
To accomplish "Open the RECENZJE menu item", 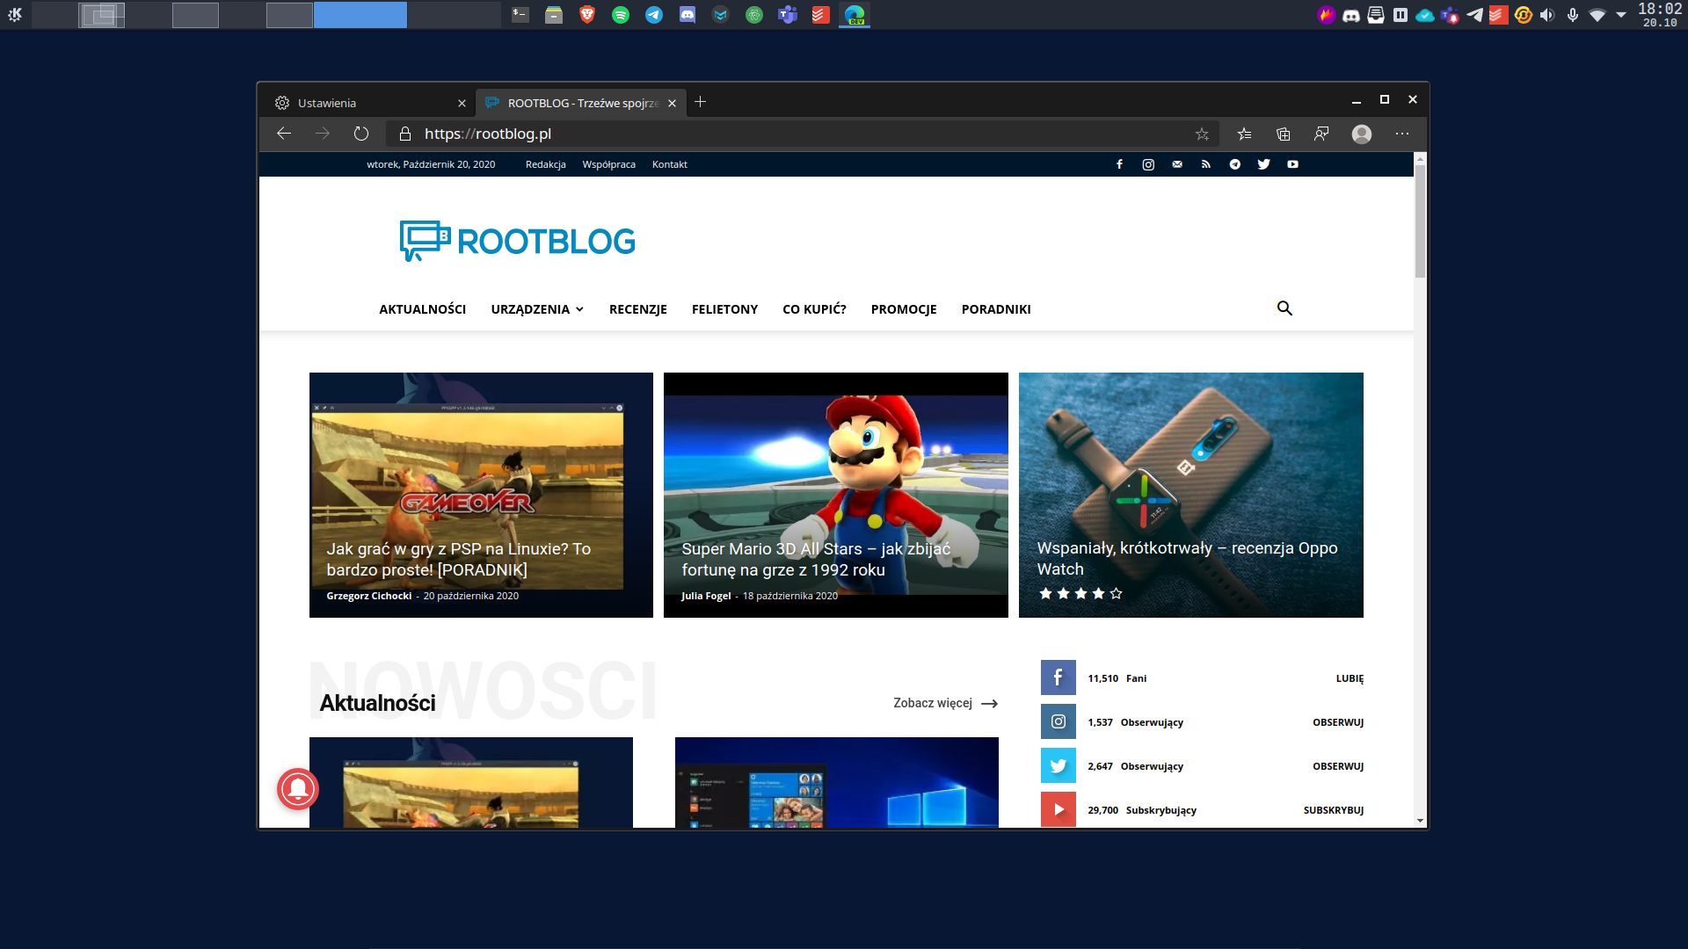I will 637,309.
